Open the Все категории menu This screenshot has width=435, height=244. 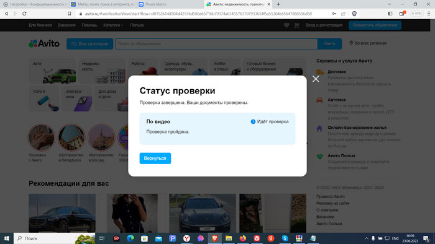[89, 44]
